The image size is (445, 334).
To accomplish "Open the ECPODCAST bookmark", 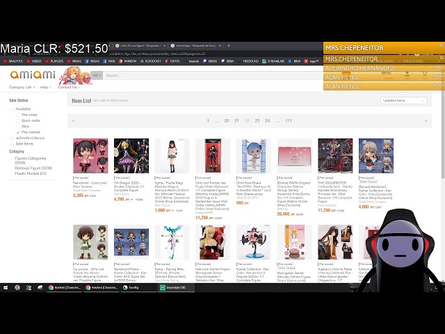I will click(150, 61).
